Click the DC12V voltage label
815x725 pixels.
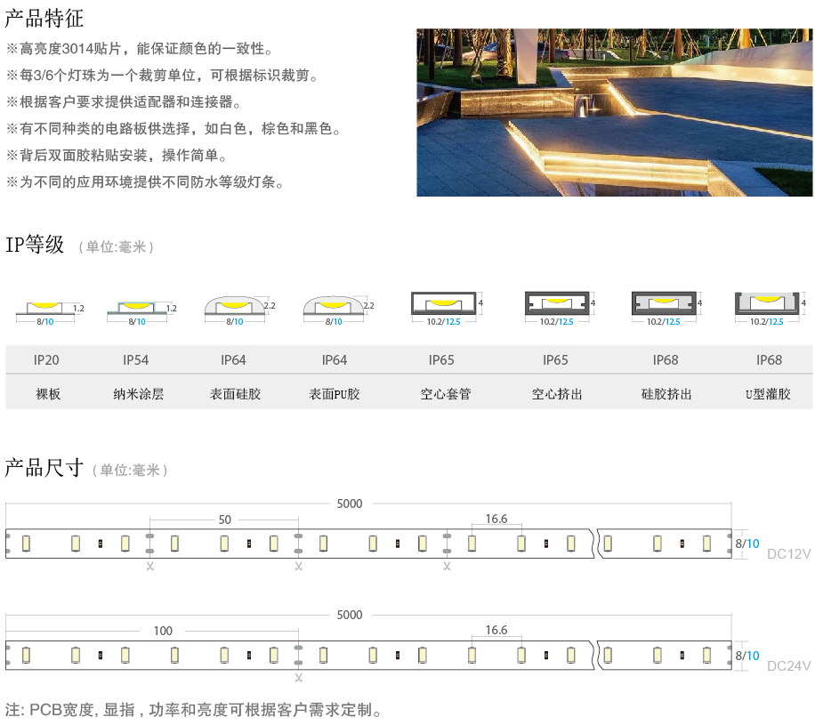point(788,554)
